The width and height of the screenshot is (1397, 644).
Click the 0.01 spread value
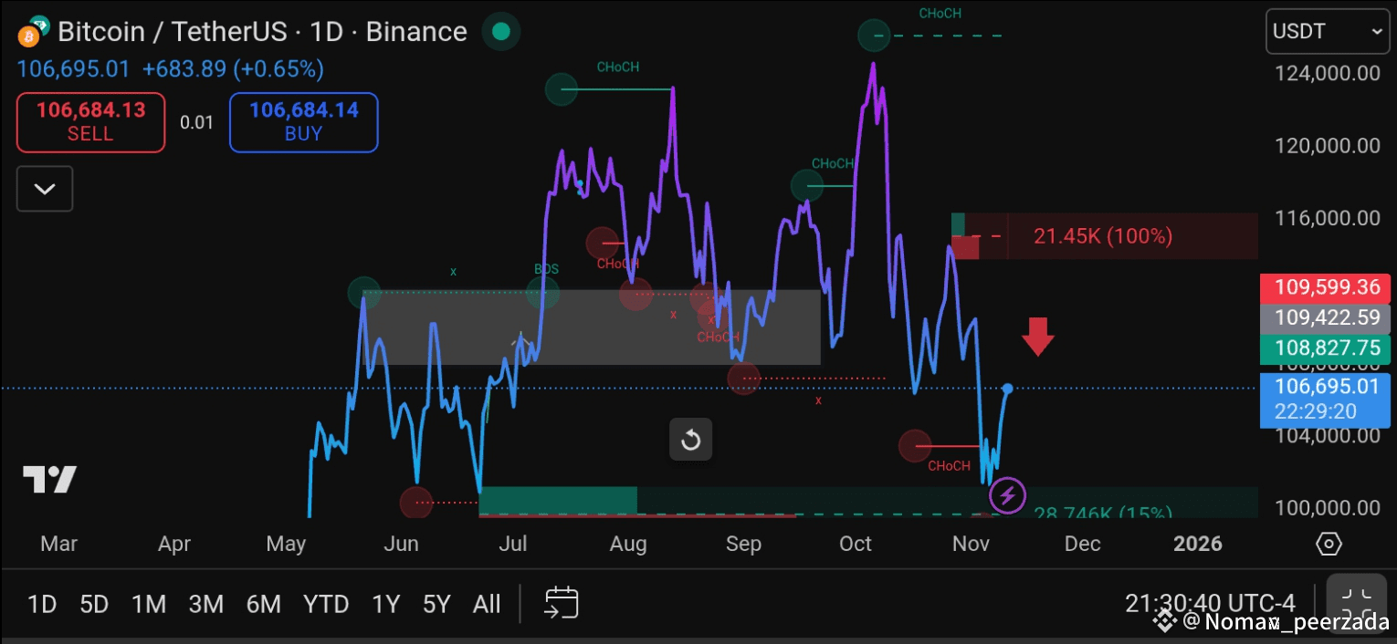point(196,122)
